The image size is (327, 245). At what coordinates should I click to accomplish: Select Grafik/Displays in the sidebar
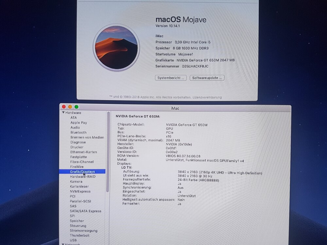(x=82, y=171)
